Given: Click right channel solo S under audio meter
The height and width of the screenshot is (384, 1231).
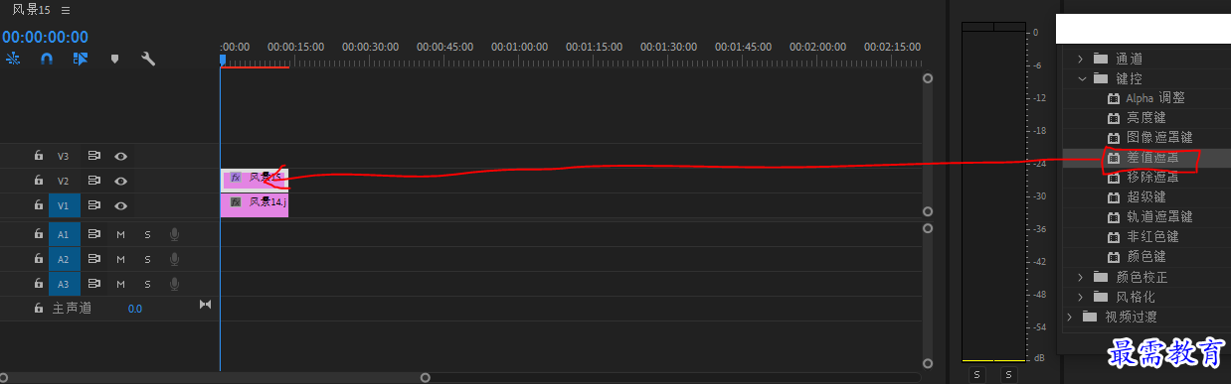Looking at the screenshot, I should pyautogui.click(x=1008, y=374).
